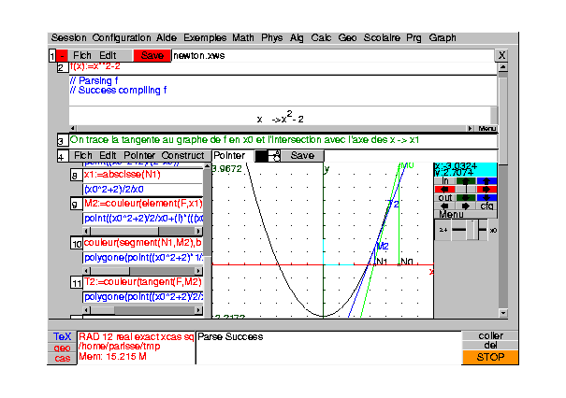The height and width of the screenshot is (398, 566).
Task: Click the blue up arrow button
Action: (486, 180)
